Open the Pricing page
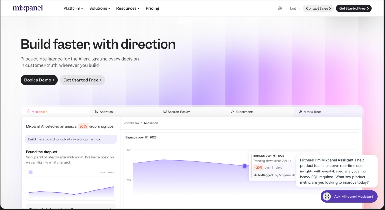The height and width of the screenshot is (210, 385). 152,8
